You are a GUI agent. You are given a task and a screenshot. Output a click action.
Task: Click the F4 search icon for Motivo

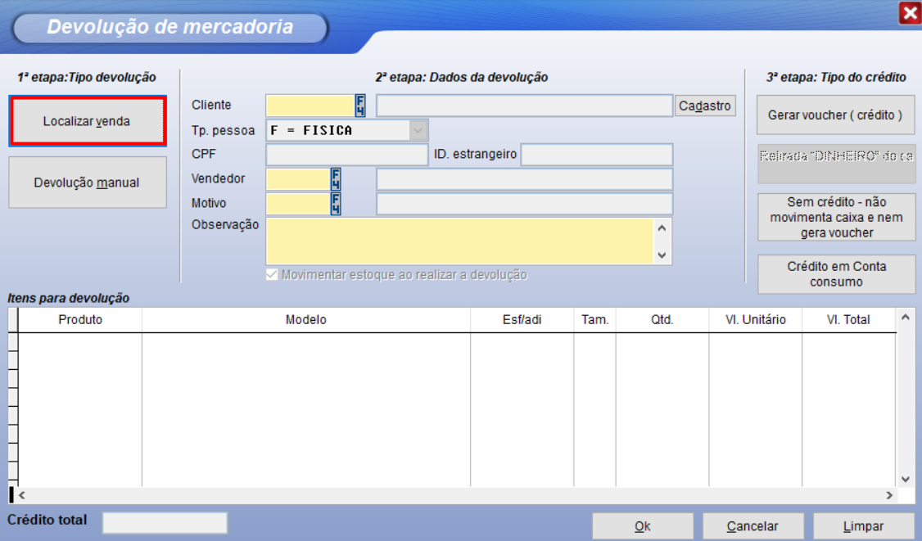[336, 204]
